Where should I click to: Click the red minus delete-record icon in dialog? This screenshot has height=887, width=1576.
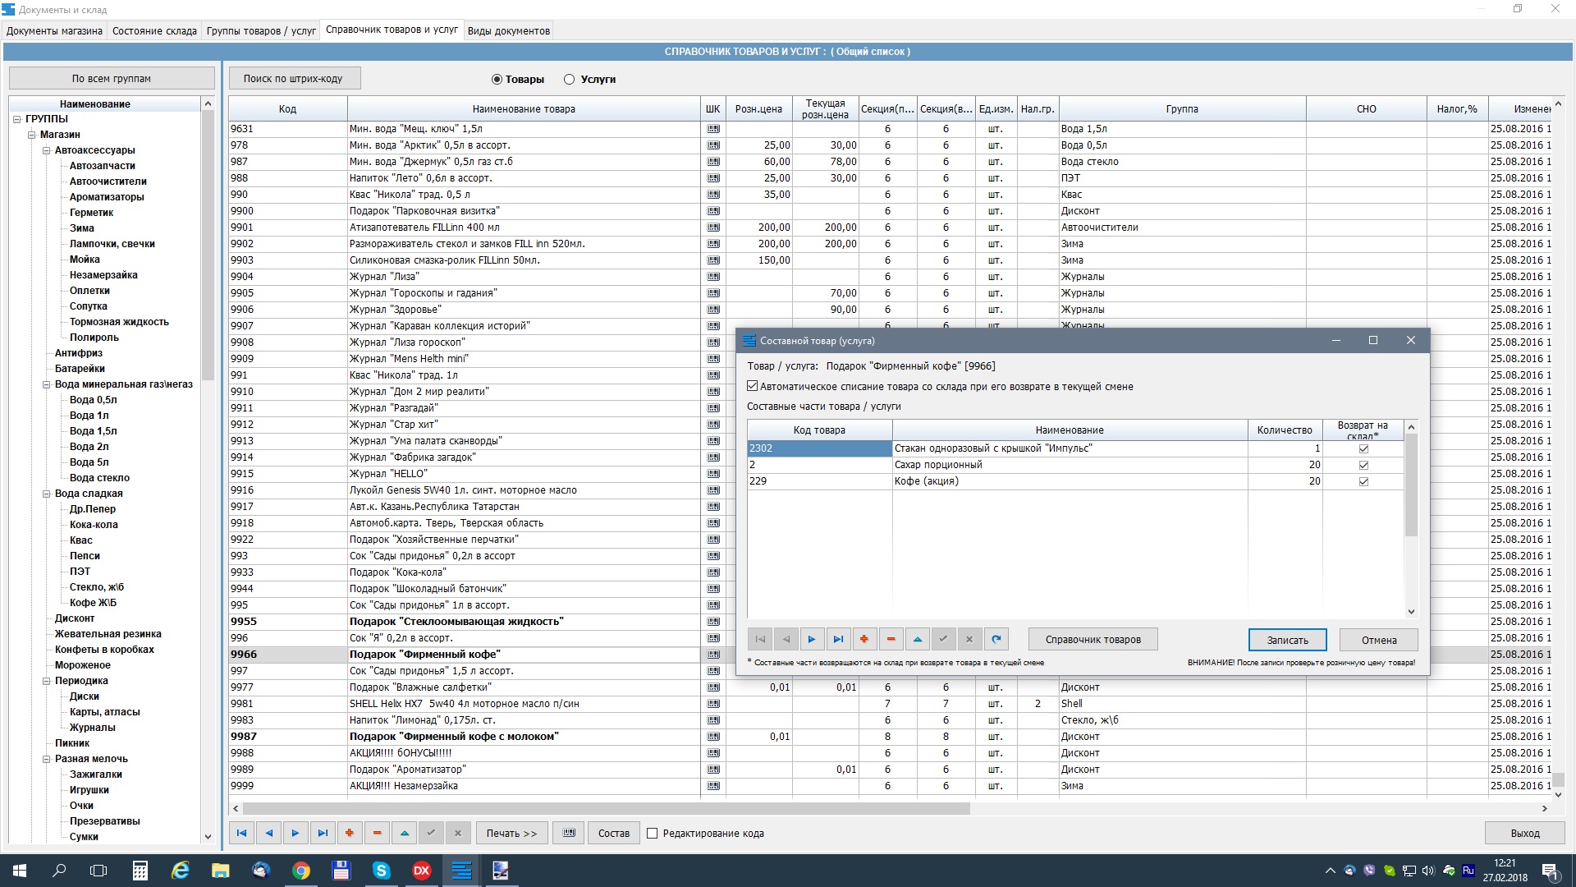coord(891,639)
